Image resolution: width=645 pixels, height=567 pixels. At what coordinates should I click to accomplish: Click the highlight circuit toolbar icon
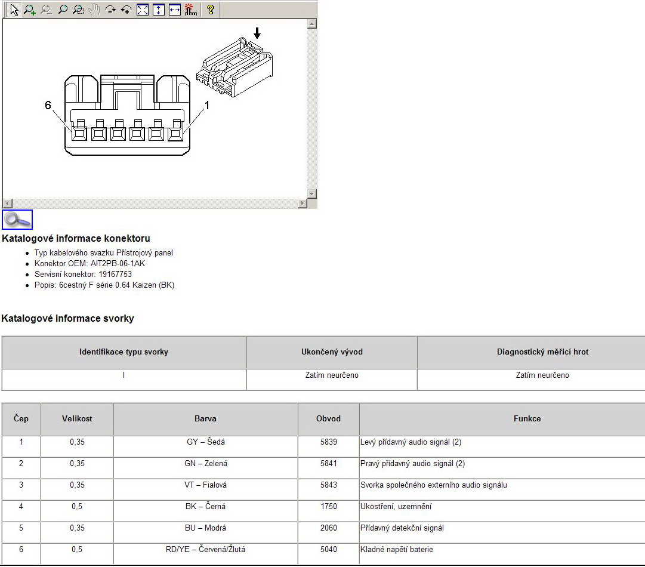[191, 10]
